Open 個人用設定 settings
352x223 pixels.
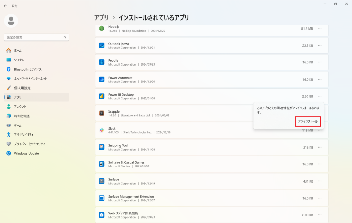[x=36, y=88]
